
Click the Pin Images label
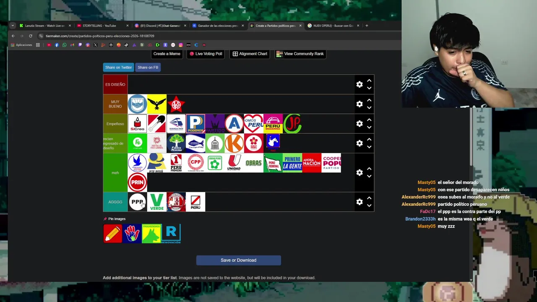pos(117,219)
